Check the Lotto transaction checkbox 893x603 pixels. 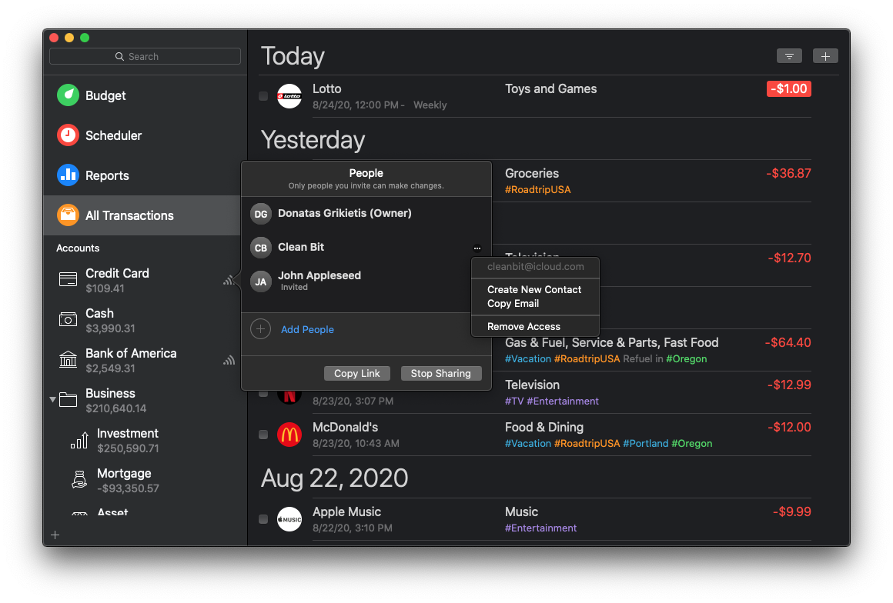[x=263, y=96]
